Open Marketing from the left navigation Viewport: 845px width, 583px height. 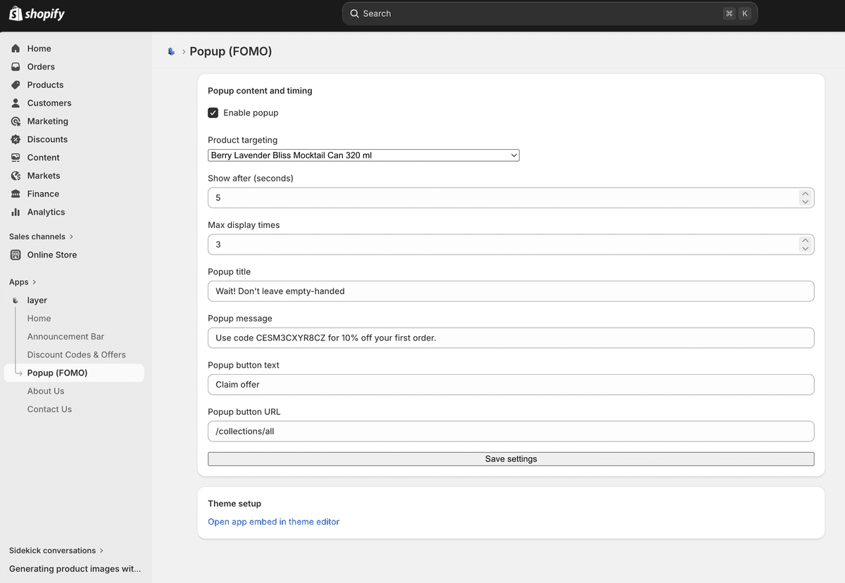pyautogui.click(x=46, y=121)
